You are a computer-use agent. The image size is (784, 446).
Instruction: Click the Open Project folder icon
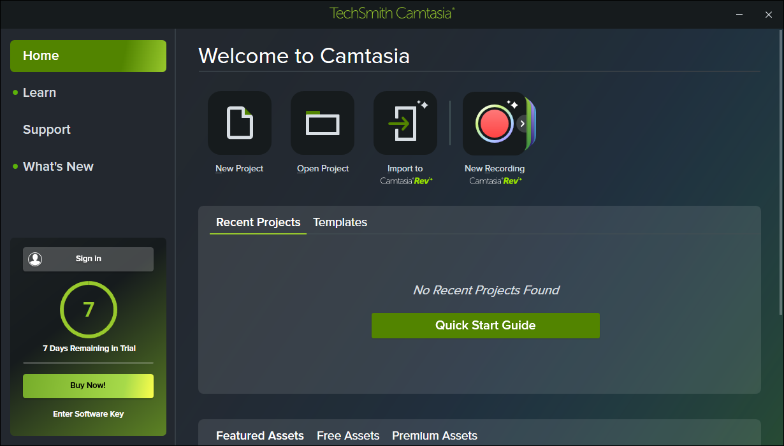pos(323,123)
